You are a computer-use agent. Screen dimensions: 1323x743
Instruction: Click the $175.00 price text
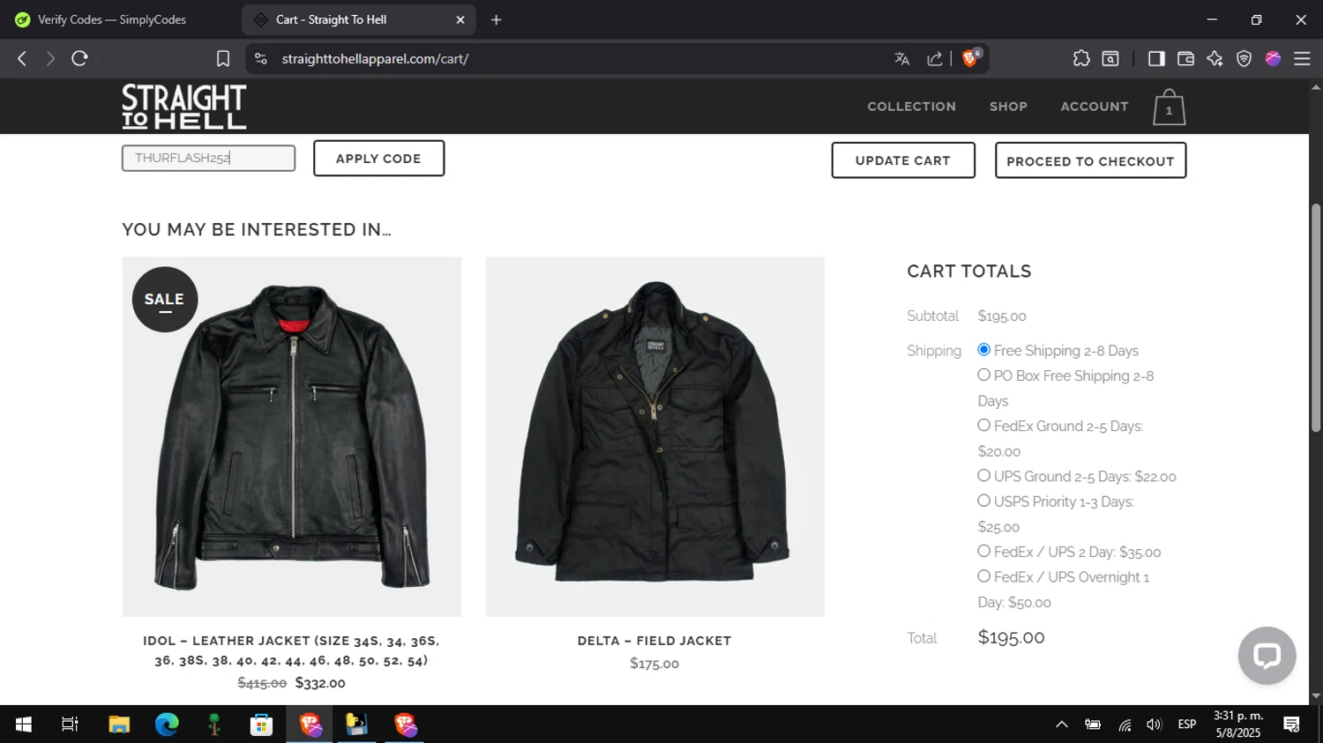(654, 664)
